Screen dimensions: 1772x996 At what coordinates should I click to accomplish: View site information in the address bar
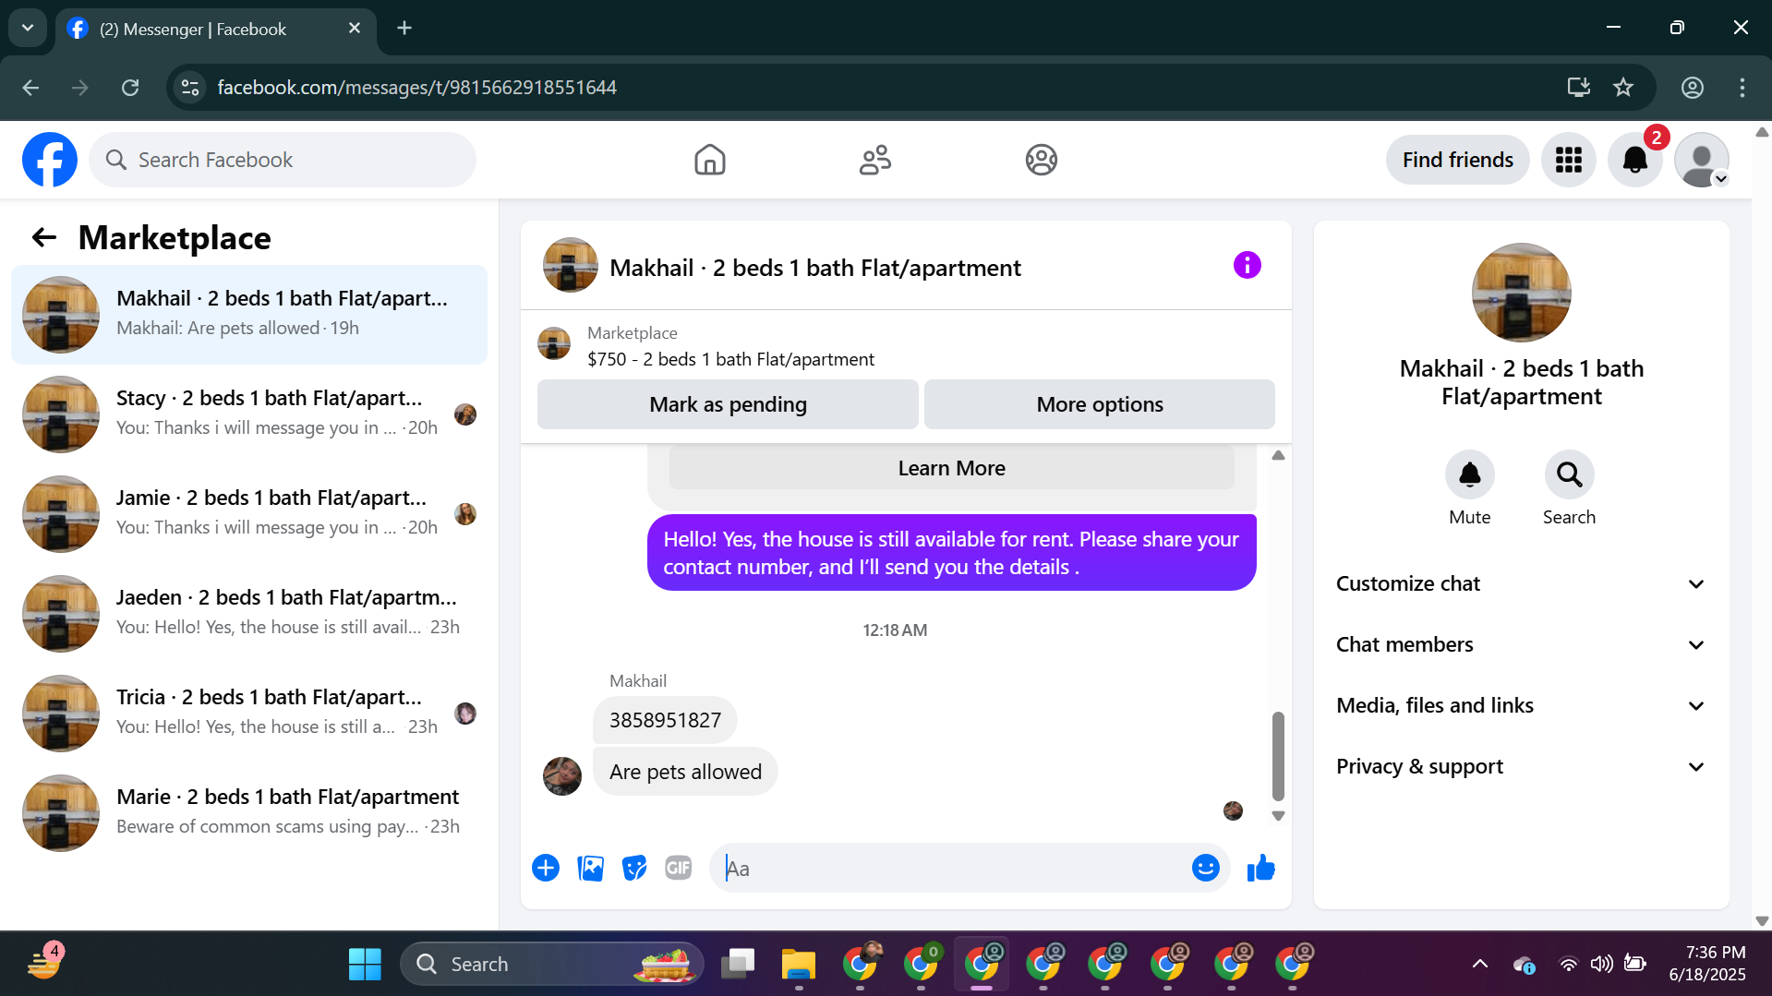pos(190,88)
